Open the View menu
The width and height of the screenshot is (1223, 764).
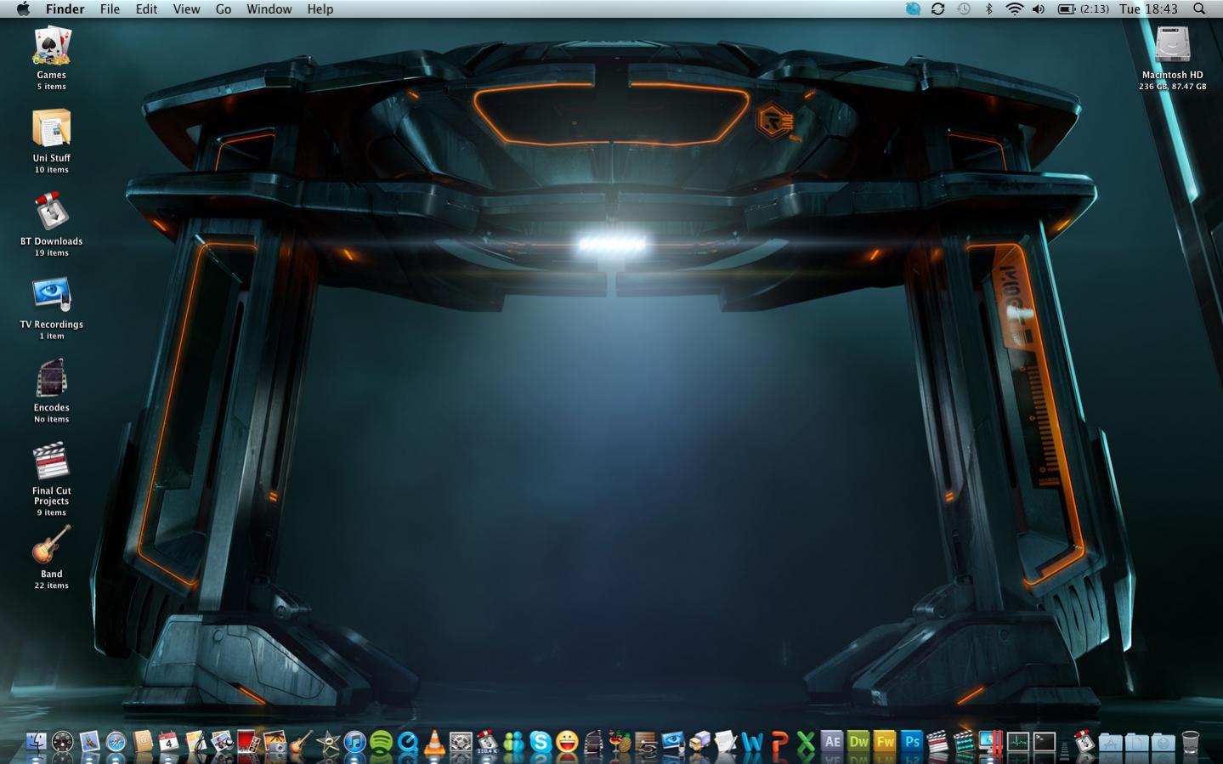(x=186, y=8)
